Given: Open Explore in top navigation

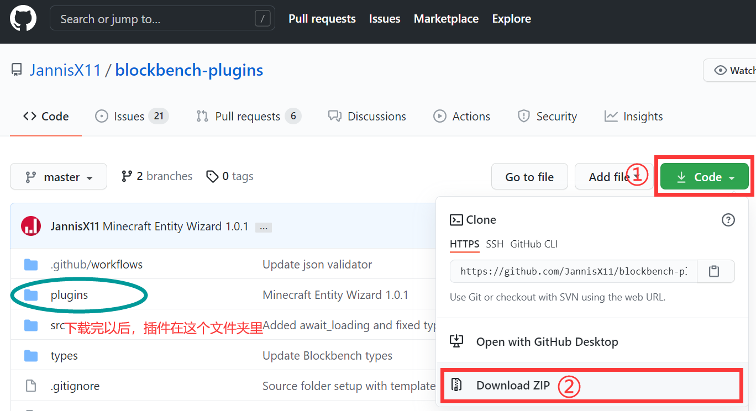Looking at the screenshot, I should point(512,19).
